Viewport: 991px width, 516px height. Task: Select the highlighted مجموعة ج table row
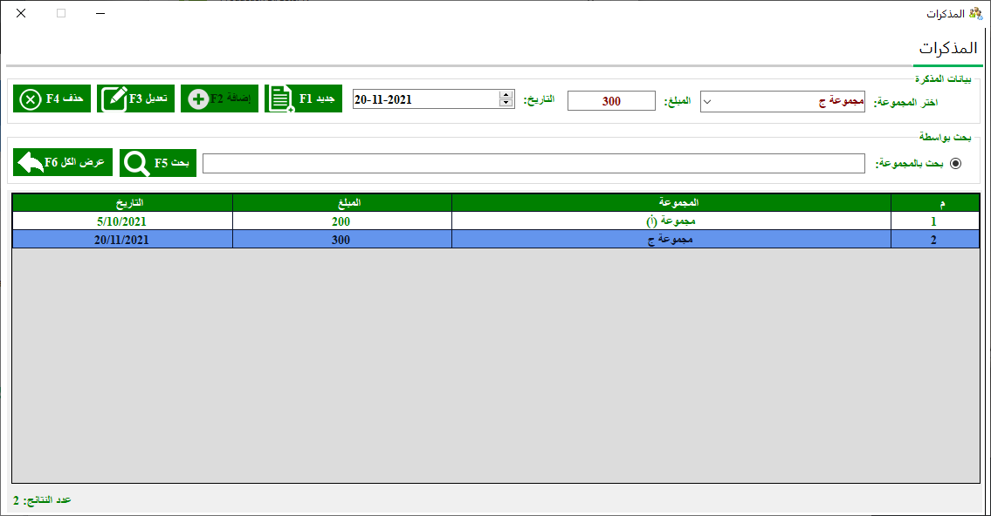[671, 239]
